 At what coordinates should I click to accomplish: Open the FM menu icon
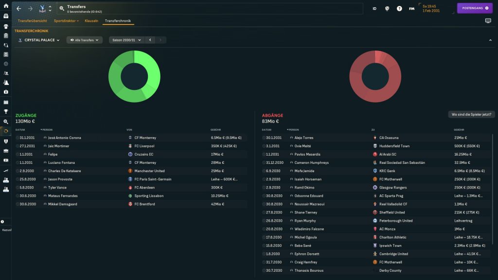click(412, 9)
